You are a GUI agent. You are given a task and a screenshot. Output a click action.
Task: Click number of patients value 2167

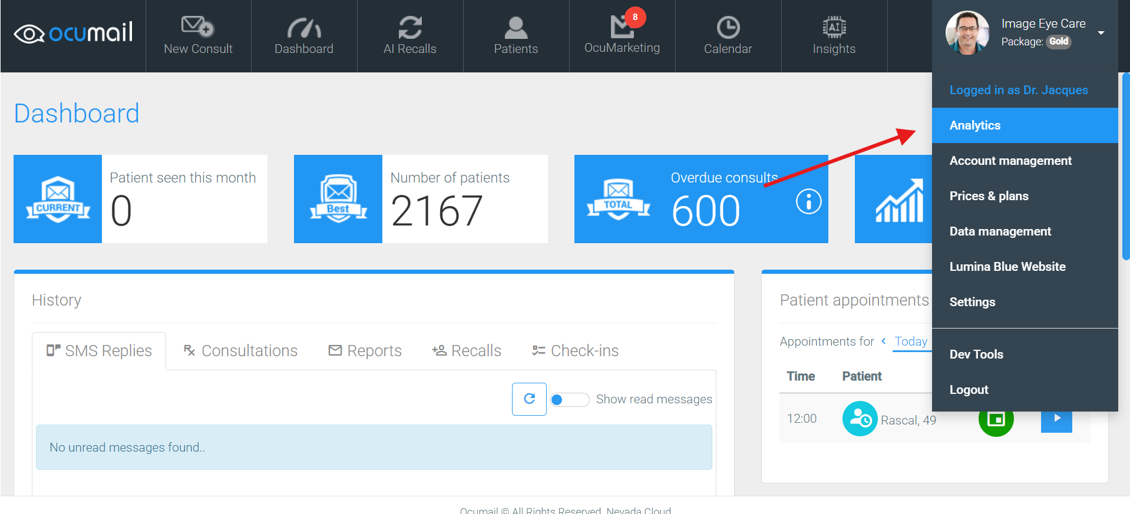(x=437, y=211)
